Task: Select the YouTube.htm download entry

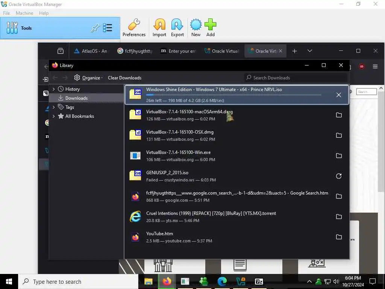Action: pyautogui.click(x=237, y=237)
